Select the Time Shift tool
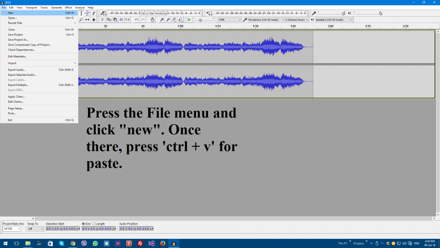This screenshot has height=248, width=440. (87, 20)
